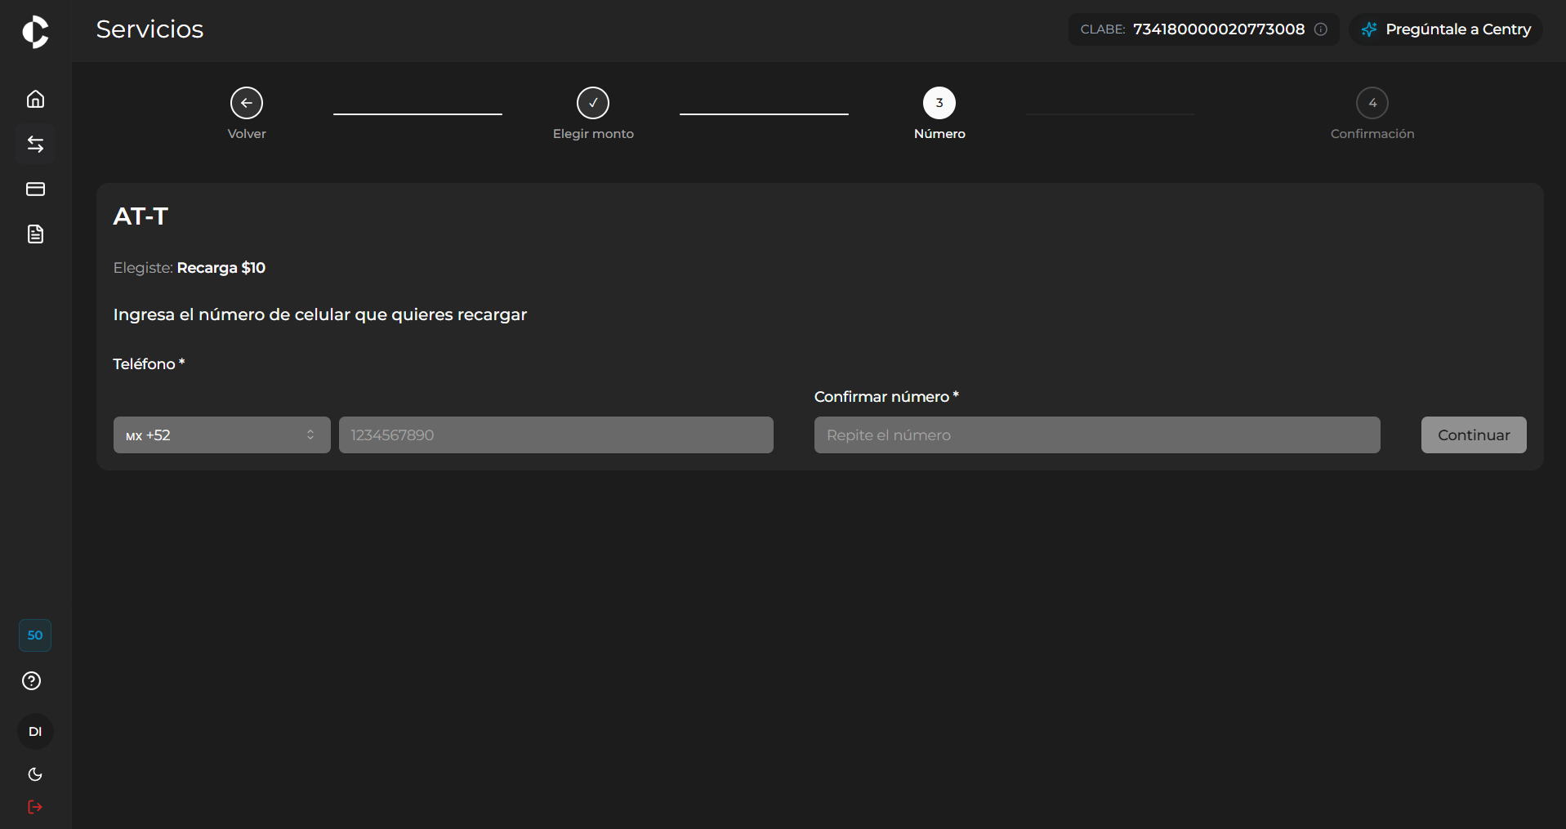The height and width of the screenshot is (829, 1566).
Task: Click the AT-T heading
Action: click(141, 216)
